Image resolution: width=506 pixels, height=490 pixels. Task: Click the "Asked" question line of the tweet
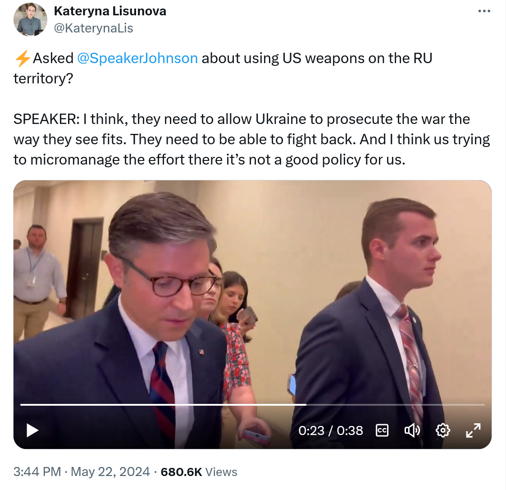(x=223, y=68)
